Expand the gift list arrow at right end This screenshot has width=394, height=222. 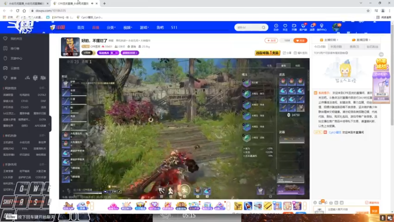(x=305, y=206)
